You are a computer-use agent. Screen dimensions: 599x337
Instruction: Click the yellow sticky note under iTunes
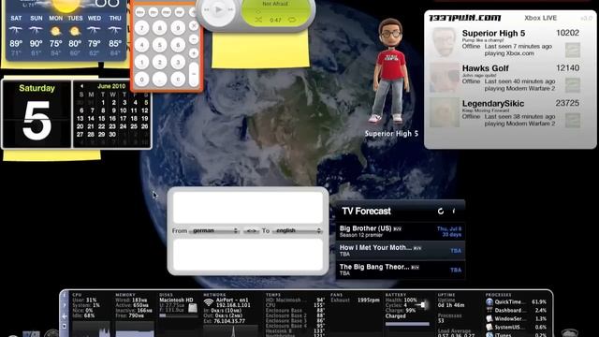[260, 50]
